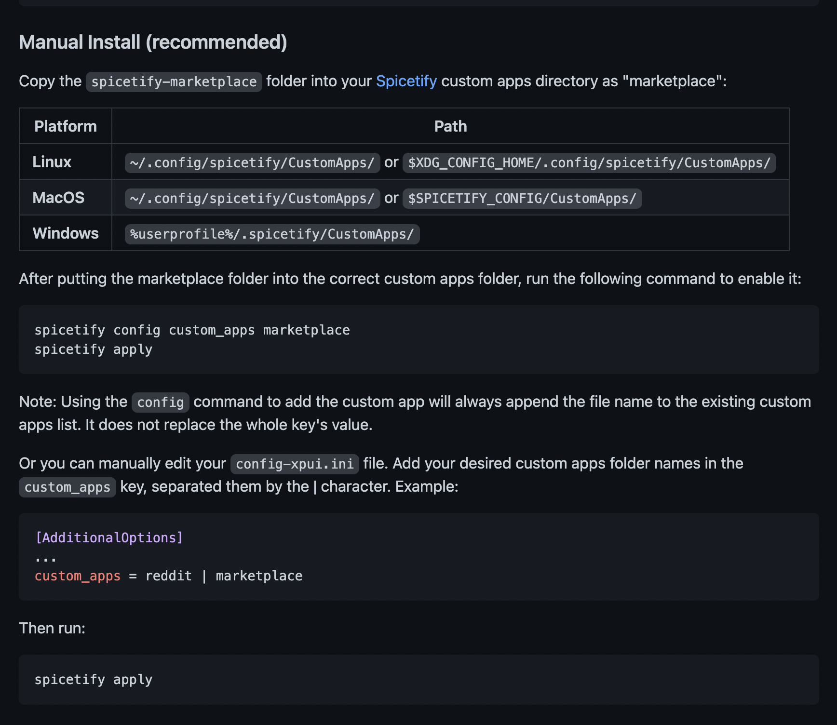Click the Manual Install (recommended) heading
837x725 pixels.
pos(152,42)
